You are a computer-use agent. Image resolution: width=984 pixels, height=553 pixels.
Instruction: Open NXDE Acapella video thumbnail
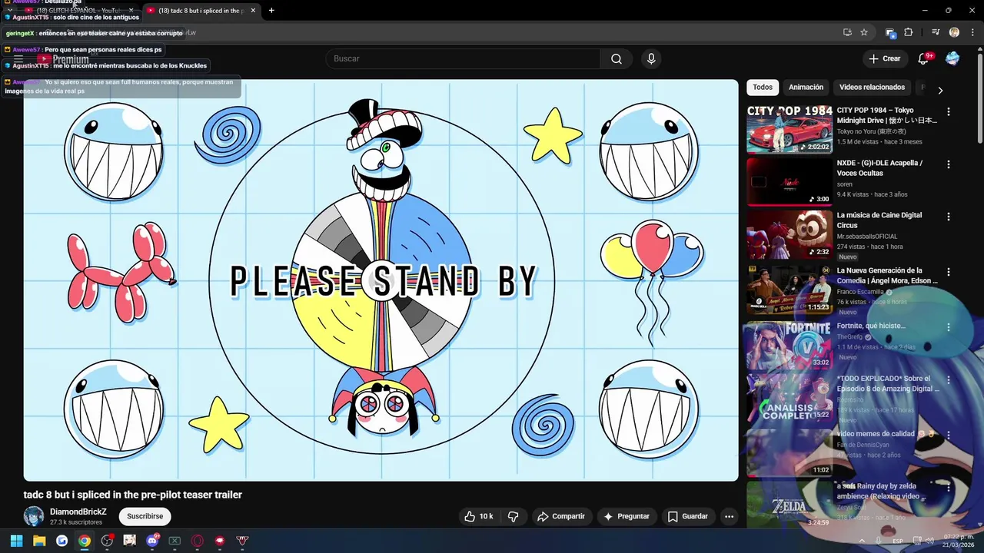pyautogui.click(x=790, y=182)
